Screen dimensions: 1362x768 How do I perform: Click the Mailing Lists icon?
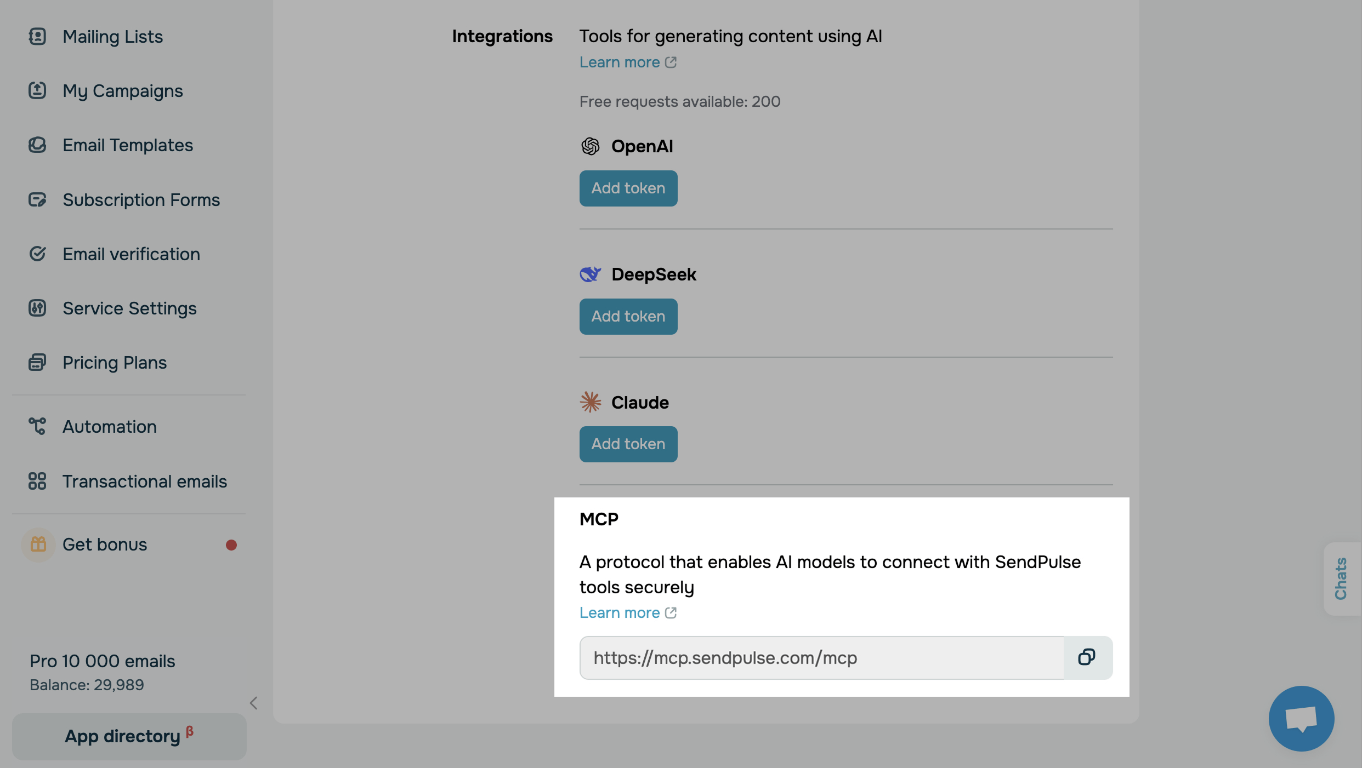(37, 37)
